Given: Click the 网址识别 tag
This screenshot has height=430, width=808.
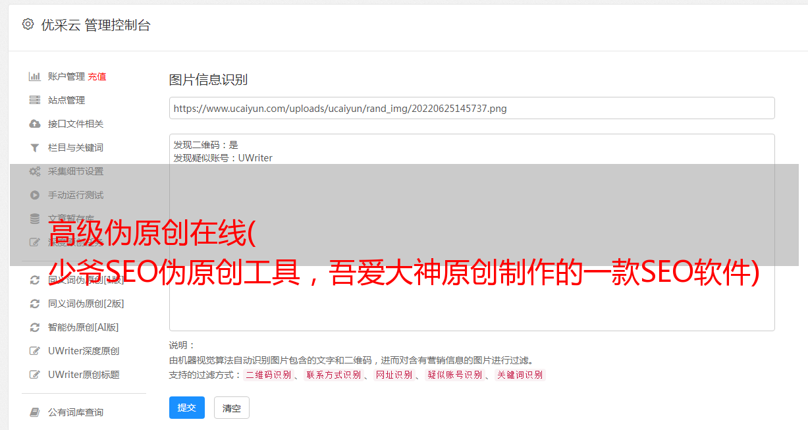Looking at the screenshot, I should click(x=394, y=375).
